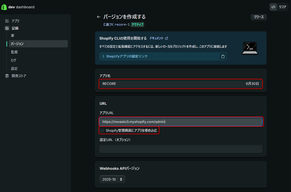
Task: Click the Shopify bag logo icon
Action: pyautogui.click(x=4, y=7)
